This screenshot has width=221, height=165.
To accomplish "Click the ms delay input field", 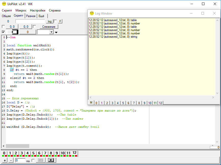I will pos(20,160).
